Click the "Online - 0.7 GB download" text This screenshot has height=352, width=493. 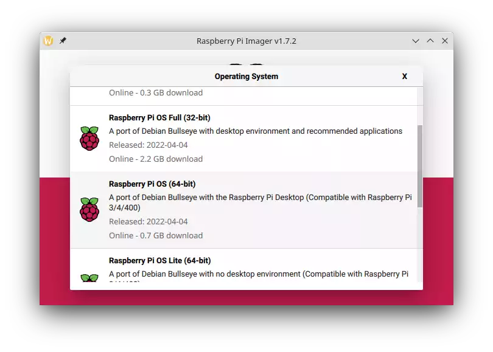tap(156, 236)
